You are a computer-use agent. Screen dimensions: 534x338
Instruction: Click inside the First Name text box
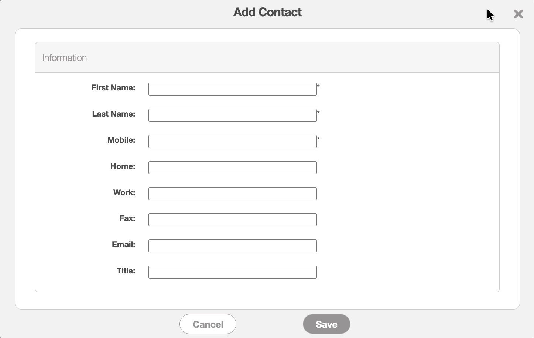coord(232,89)
